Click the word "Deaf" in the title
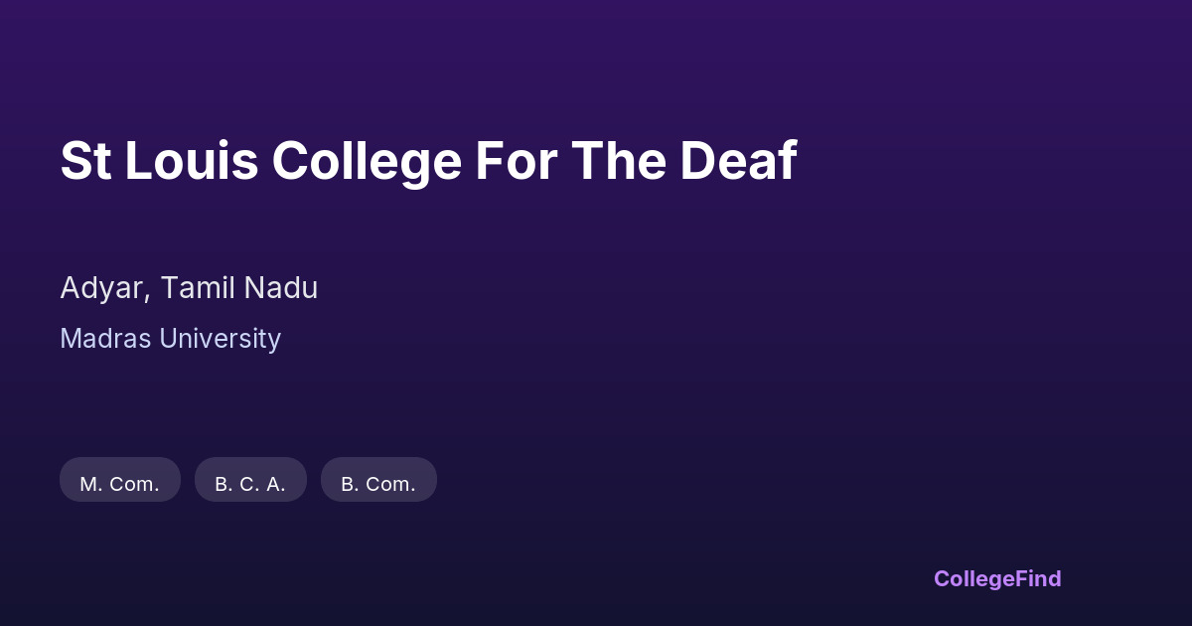This screenshot has width=1192, height=626. [x=738, y=161]
